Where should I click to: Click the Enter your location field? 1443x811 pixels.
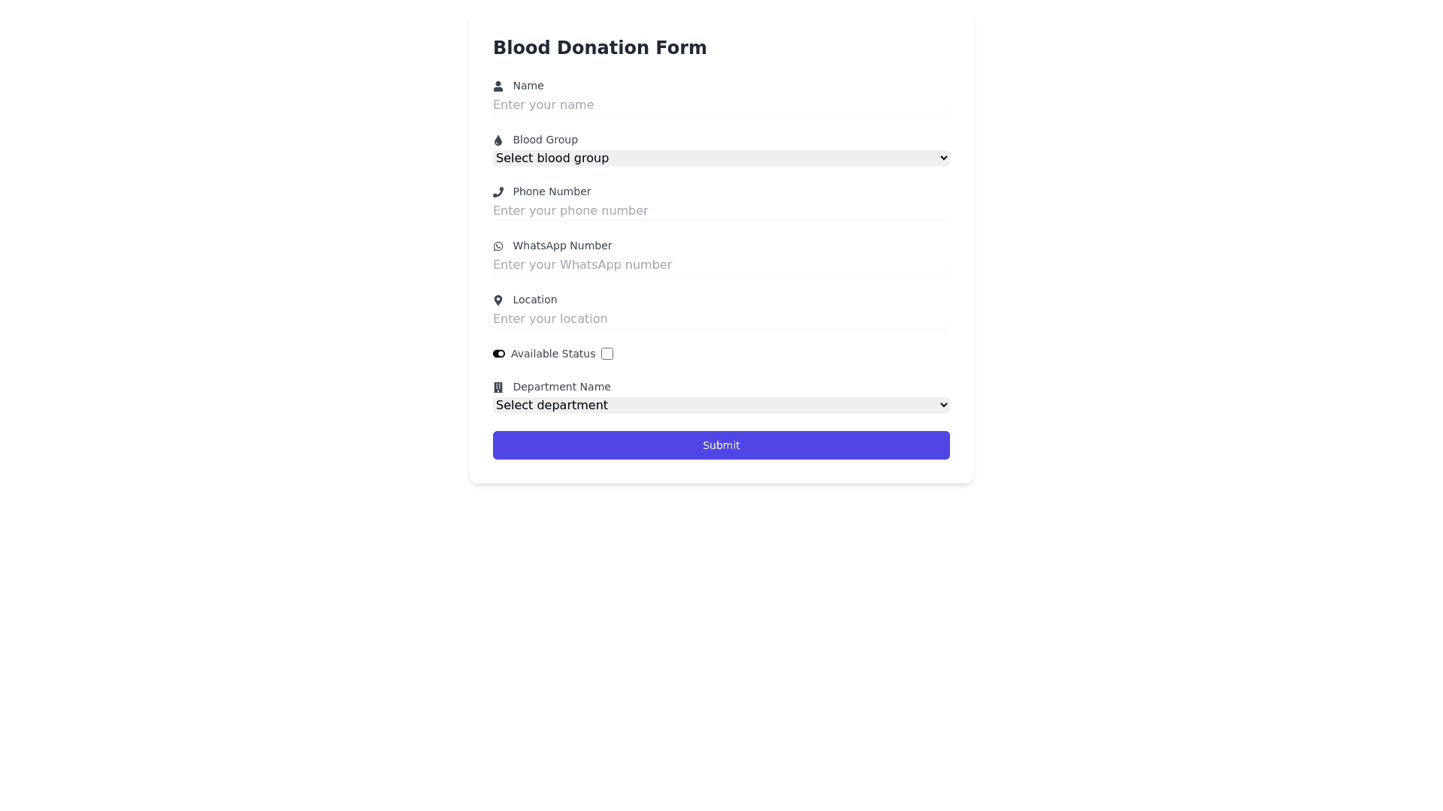[721, 319]
